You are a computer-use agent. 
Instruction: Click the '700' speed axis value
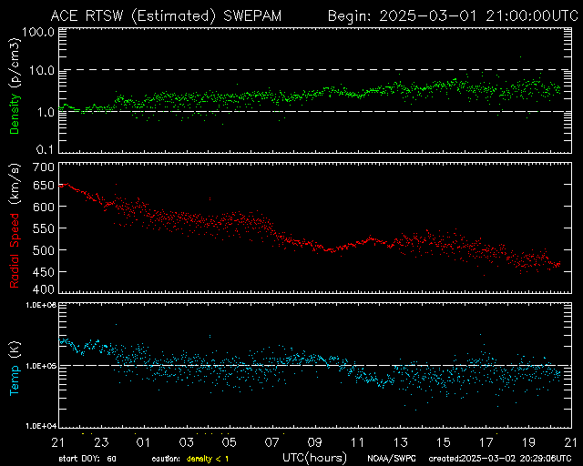click(44, 167)
